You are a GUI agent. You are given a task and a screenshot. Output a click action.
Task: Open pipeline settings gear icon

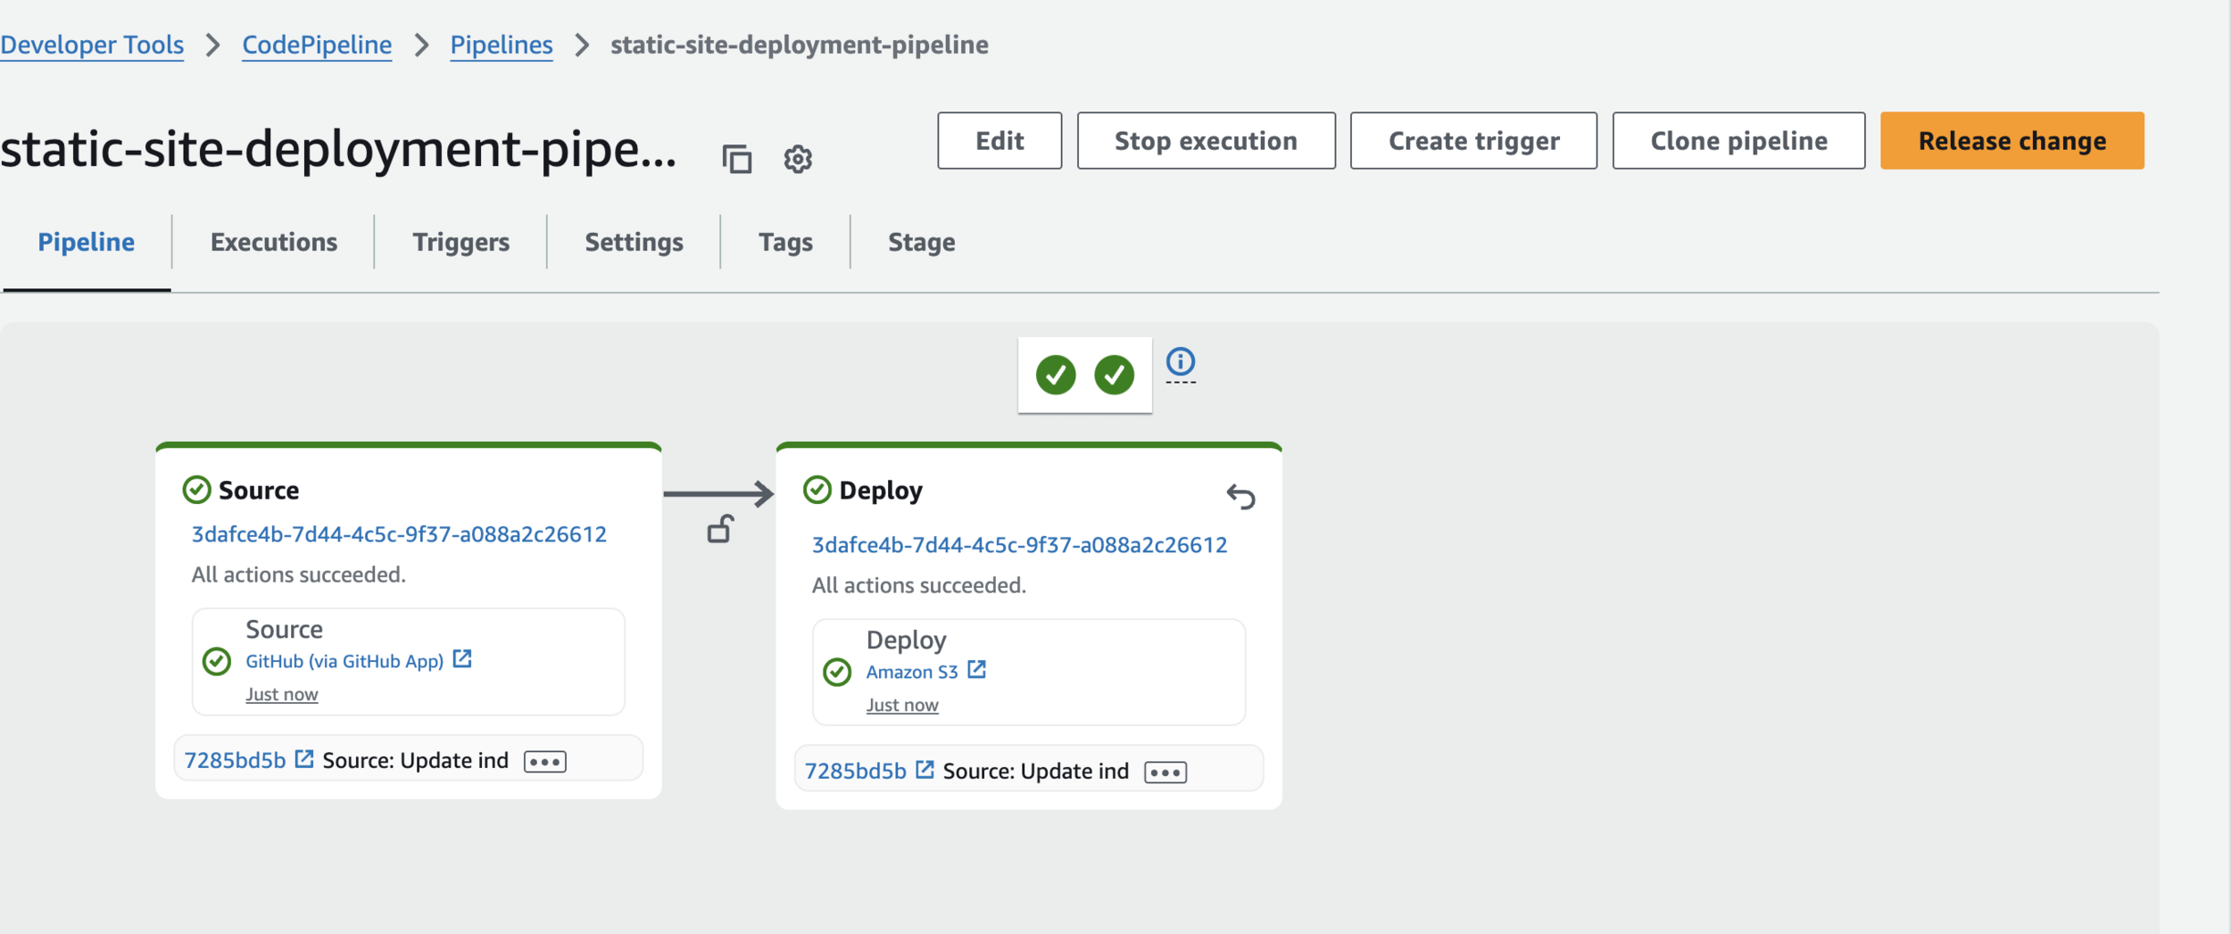point(798,159)
